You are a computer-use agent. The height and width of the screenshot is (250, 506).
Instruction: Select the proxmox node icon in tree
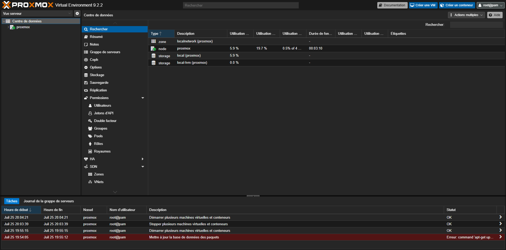tap(12, 27)
